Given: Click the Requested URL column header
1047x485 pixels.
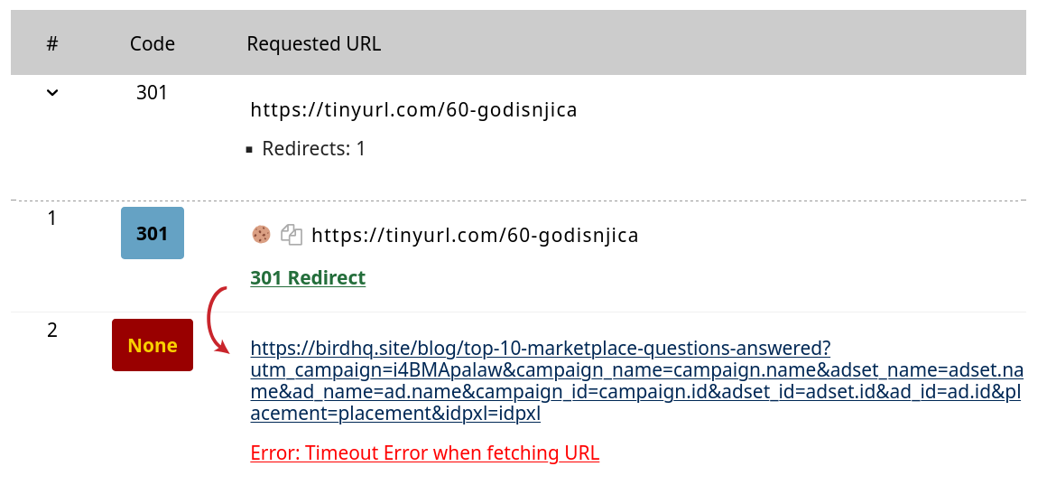Looking at the screenshot, I should tap(314, 44).
